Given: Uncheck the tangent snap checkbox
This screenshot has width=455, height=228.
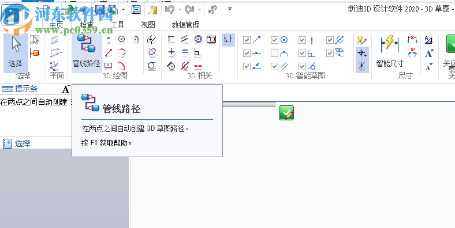Looking at the screenshot, I should (302, 67).
